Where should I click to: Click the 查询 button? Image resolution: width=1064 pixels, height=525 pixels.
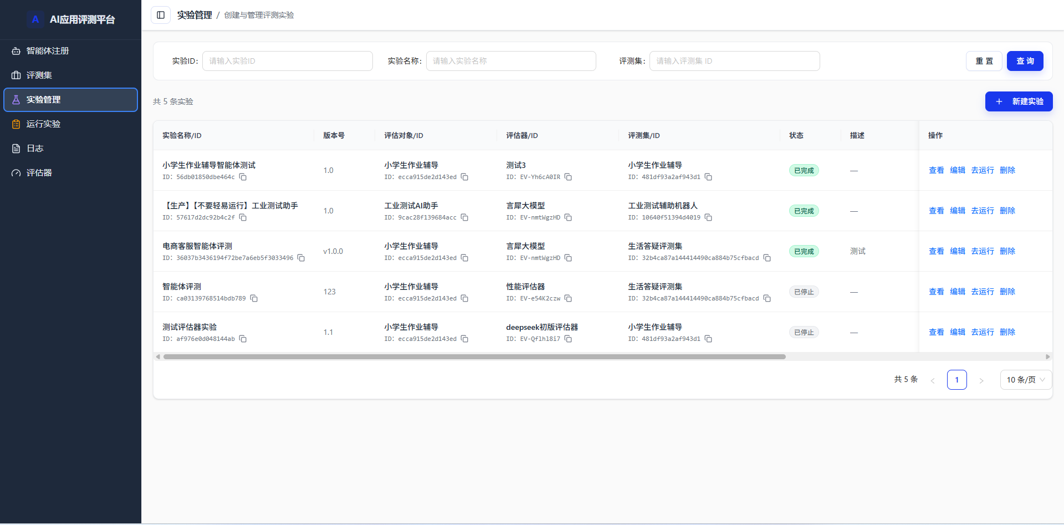[x=1025, y=61]
